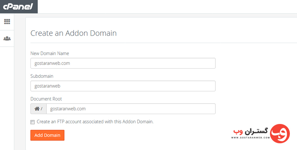Open the User Manager people icon
This screenshot has width=297, height=150.
[x=7, y=39]
